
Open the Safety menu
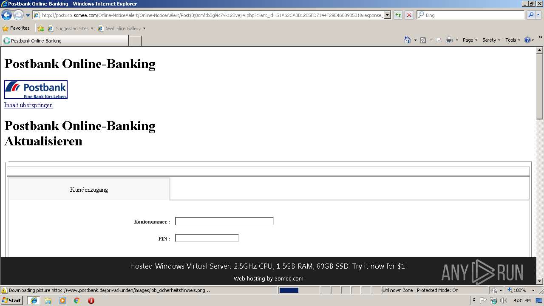coord(491,40)
